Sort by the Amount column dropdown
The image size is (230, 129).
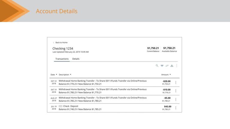[166, 75]
